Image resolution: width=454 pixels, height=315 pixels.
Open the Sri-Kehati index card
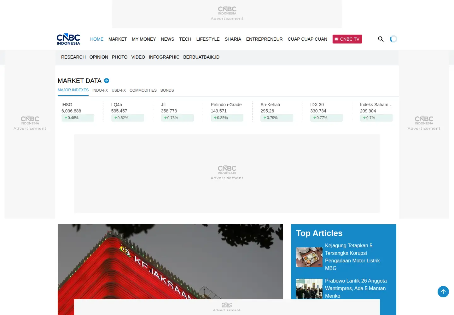pos(277,112)
